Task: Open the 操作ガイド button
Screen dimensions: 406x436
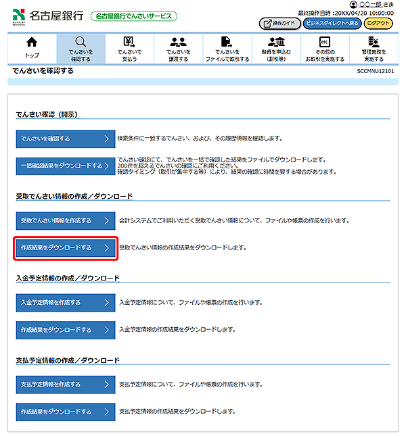Action: (x=279, y=23)
